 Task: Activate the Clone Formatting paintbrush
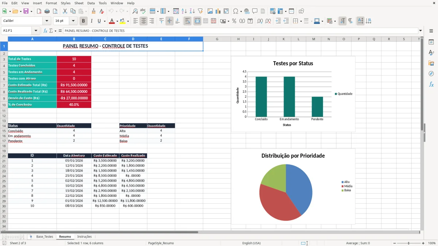coord(93,11)
